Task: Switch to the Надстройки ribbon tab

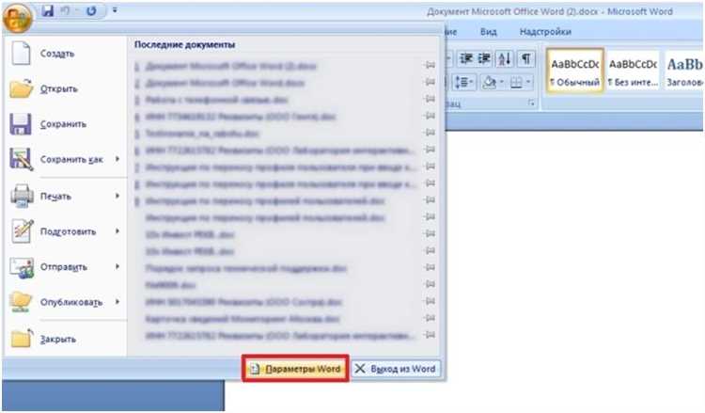Action: click(545, 32)
